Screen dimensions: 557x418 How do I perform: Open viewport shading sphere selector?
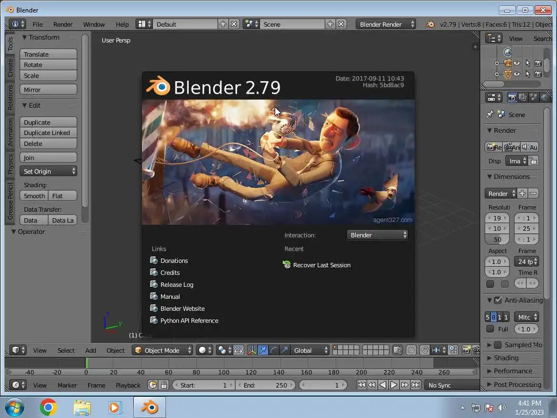click(x=205, y=350)
